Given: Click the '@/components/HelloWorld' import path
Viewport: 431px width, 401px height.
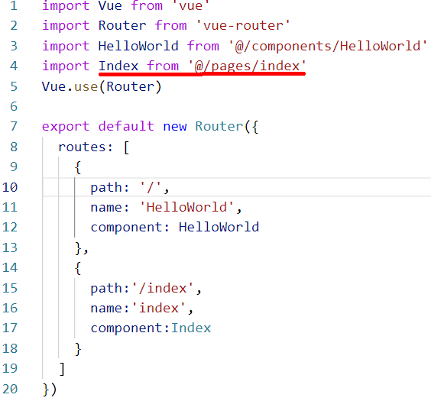Looking at the screenshot, I should point(328,46).
